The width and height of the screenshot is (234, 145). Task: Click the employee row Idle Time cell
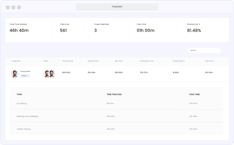click(119, 72)
